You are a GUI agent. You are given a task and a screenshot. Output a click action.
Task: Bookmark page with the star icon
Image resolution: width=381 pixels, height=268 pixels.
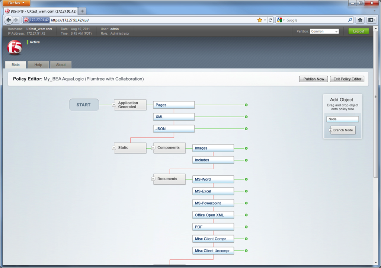pos(260,20)
